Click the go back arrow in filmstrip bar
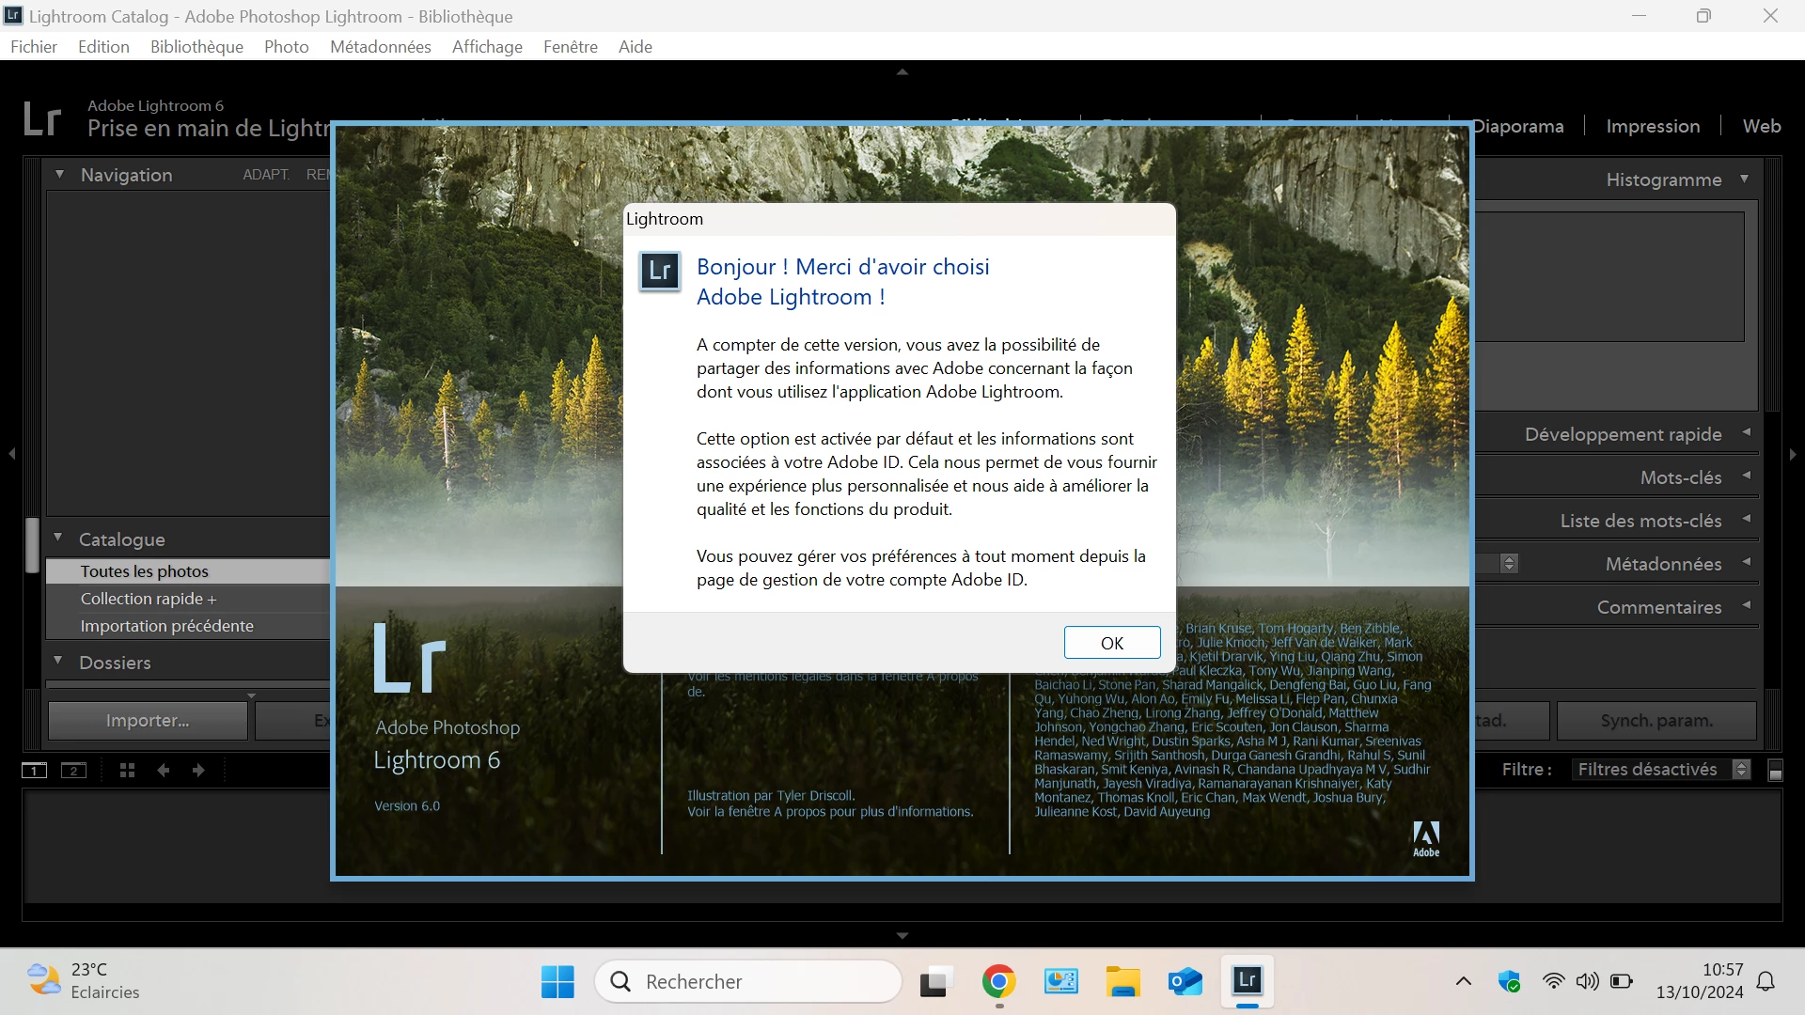The width and height of the screenshot is (1805, 1015). (x=164, y=771)
